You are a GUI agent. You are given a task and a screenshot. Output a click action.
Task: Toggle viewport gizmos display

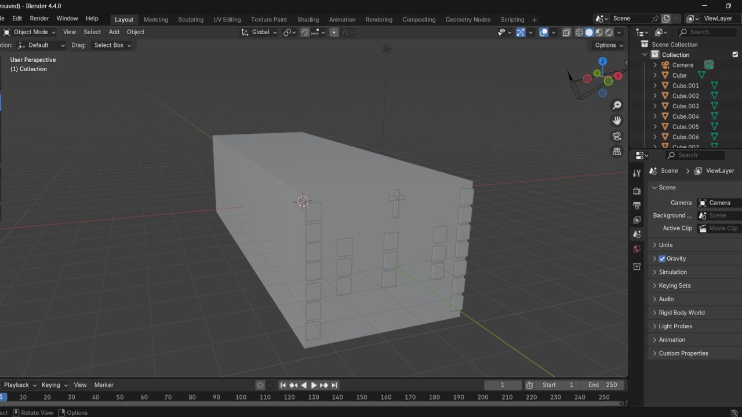[x=521, y=32]
